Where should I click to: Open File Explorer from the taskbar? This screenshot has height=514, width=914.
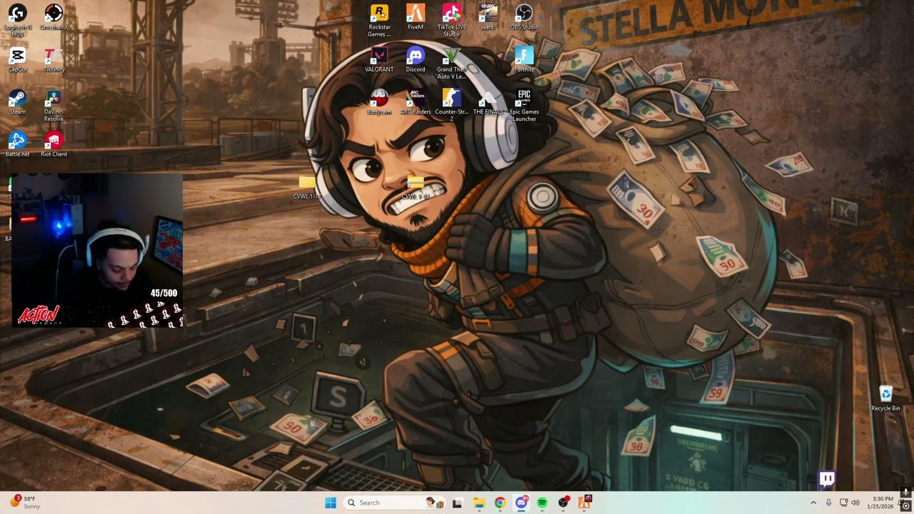pos(478,503)
